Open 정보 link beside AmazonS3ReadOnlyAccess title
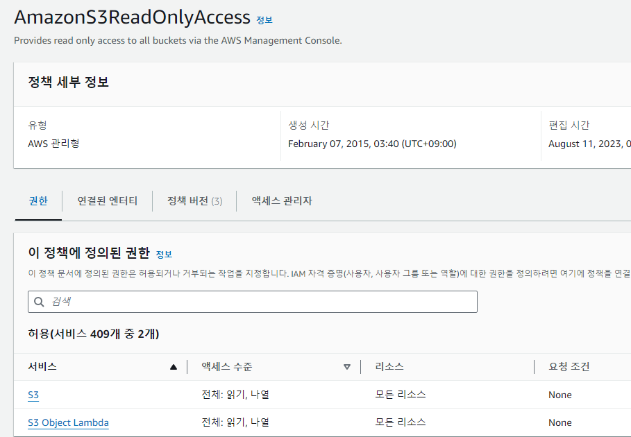 pos(264,19)
